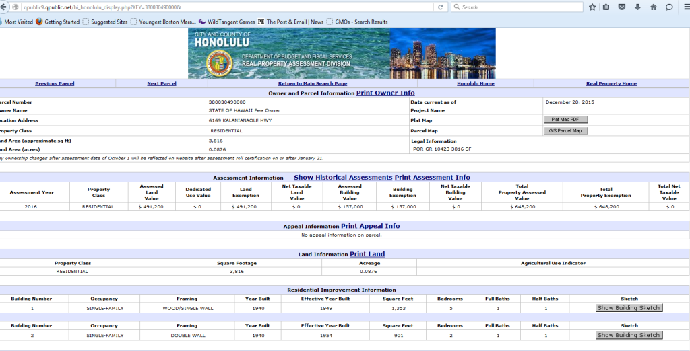Viewport: 690px width, 351px height.
Task: Open Show Historical Assessments link
Action: (343, 178)
